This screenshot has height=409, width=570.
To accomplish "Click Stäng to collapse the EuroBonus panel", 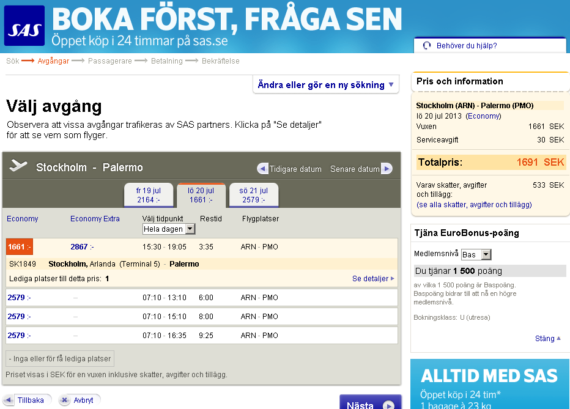I will pyautogui.click(x=544, y=338).
